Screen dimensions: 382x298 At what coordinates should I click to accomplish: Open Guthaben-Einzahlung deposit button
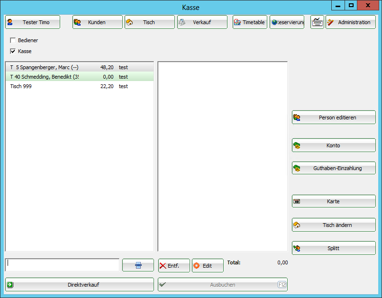[333, 168]
